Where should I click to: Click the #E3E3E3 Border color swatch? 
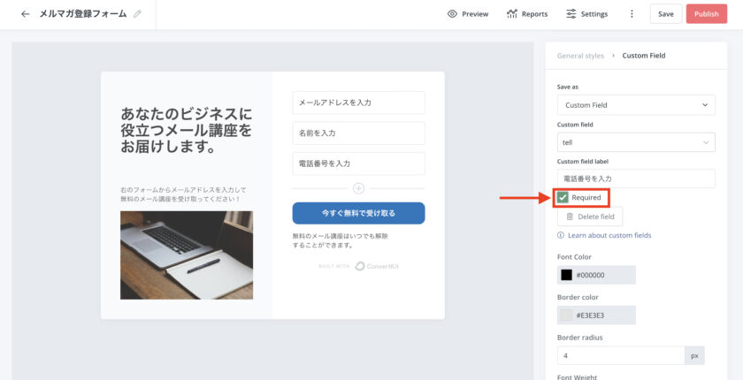(566, 315)
